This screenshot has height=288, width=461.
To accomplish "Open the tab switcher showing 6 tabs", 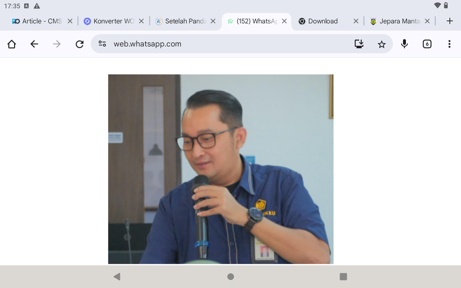I will [x=427, y=44].
